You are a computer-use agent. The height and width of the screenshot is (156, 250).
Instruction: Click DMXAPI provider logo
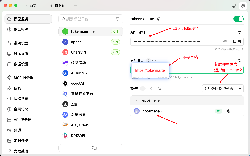(x=65, y=135)
